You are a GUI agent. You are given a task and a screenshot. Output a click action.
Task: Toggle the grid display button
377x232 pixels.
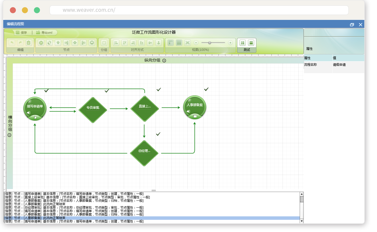point(179,43)
